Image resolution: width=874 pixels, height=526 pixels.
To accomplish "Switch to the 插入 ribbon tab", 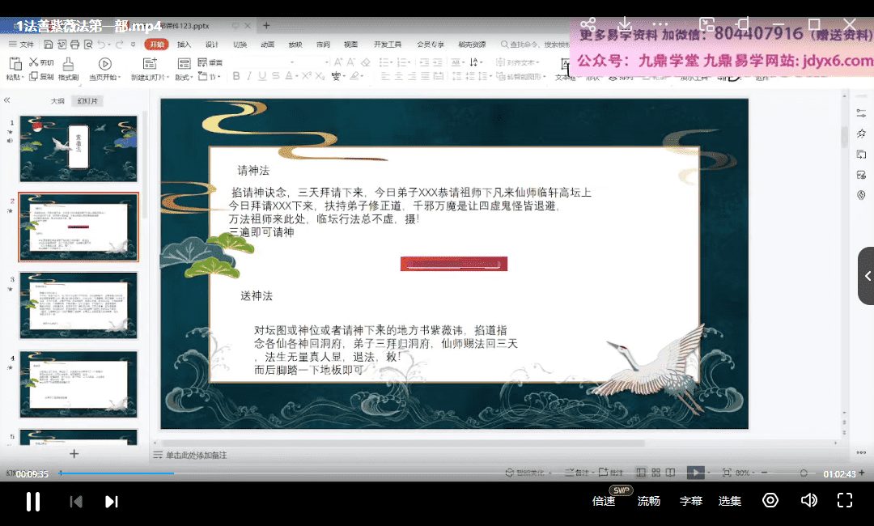I will (x=184, y=45).
